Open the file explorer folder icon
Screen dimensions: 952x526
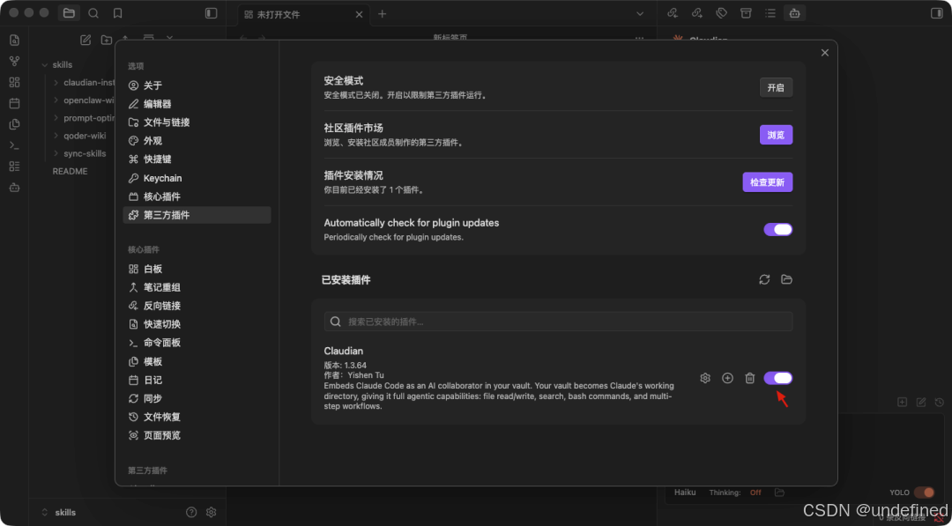(69, 12)
